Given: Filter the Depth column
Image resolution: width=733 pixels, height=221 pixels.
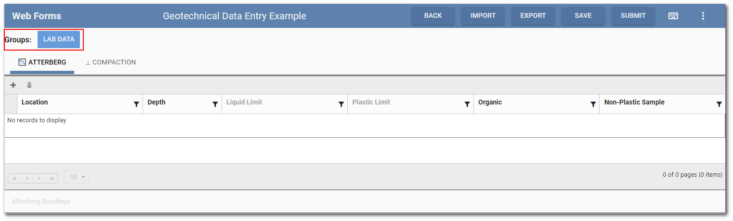Looking at the screenshot, I should coord(215,104).
